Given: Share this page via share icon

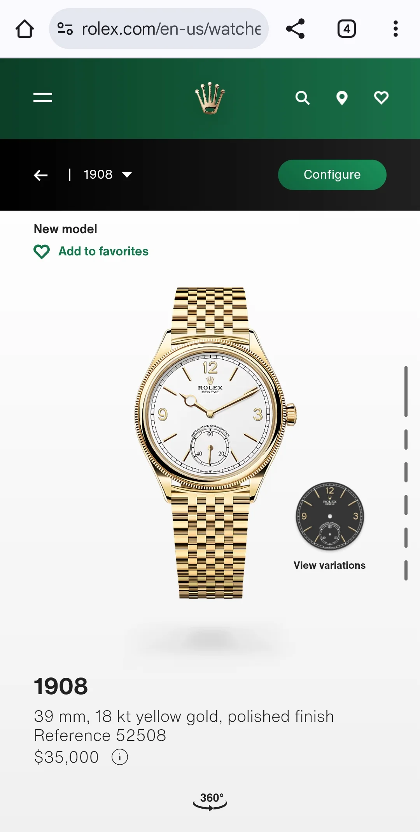Looking at the screenshot, I should (296, 29).
